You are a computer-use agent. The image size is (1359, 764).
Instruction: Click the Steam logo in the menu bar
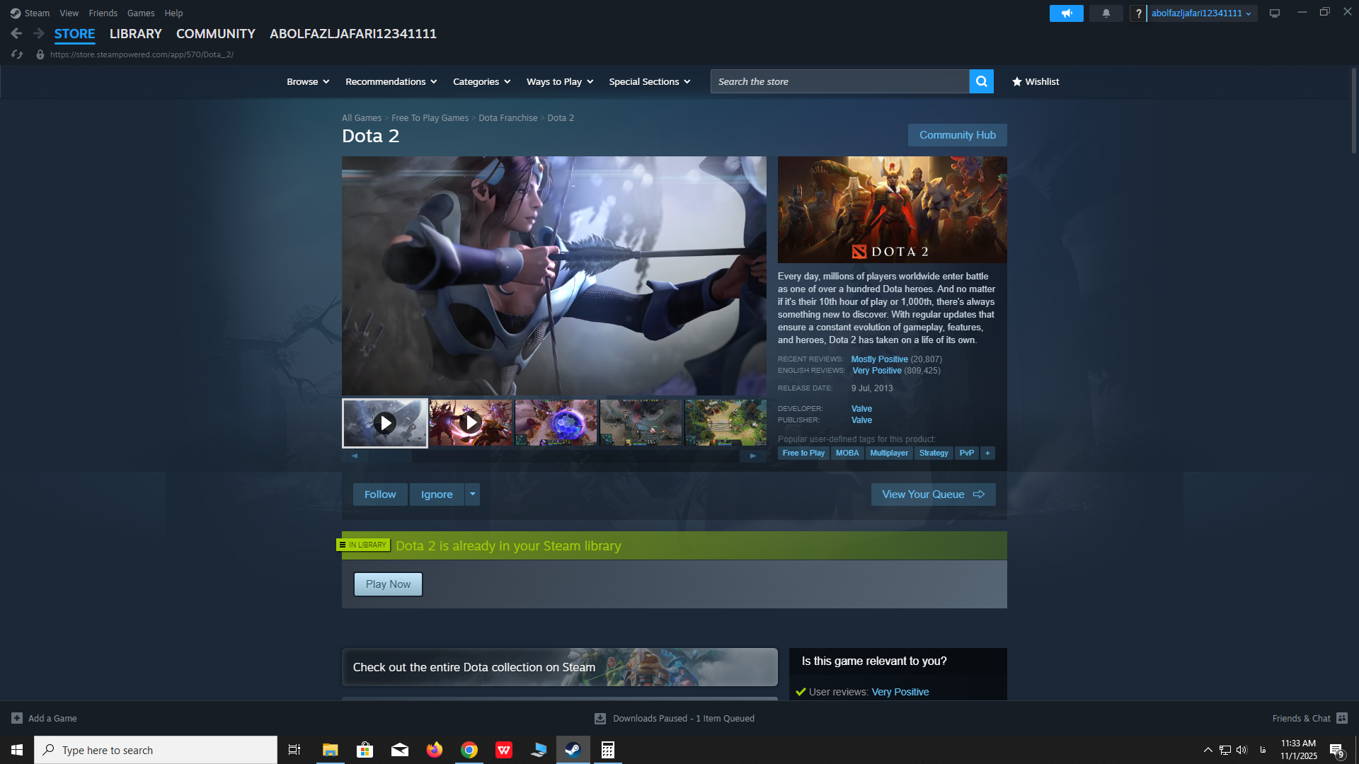[x=16, y=13]
